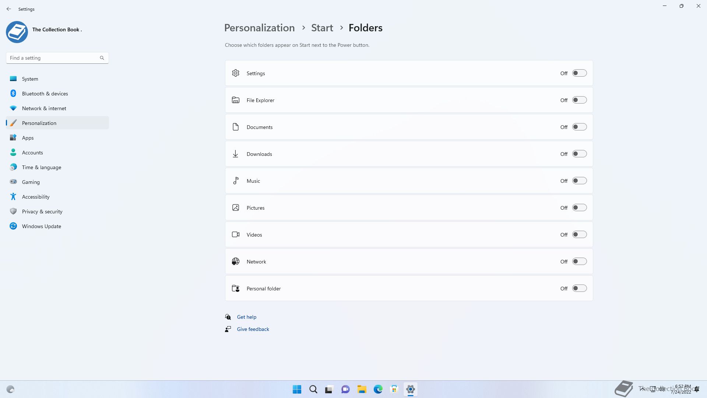Click the Find a setting search box
Viewport: 707px width, 398px height.
tap(53, 58)
